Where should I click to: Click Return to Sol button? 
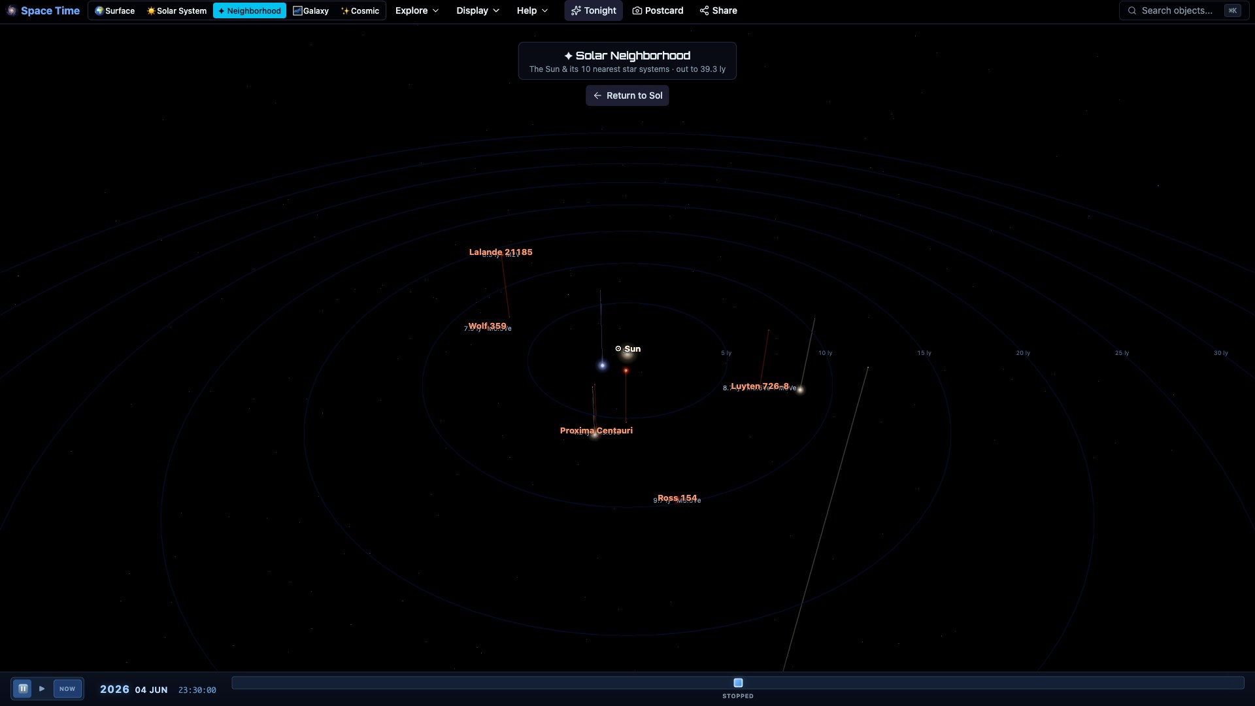[x=627, y=95]
